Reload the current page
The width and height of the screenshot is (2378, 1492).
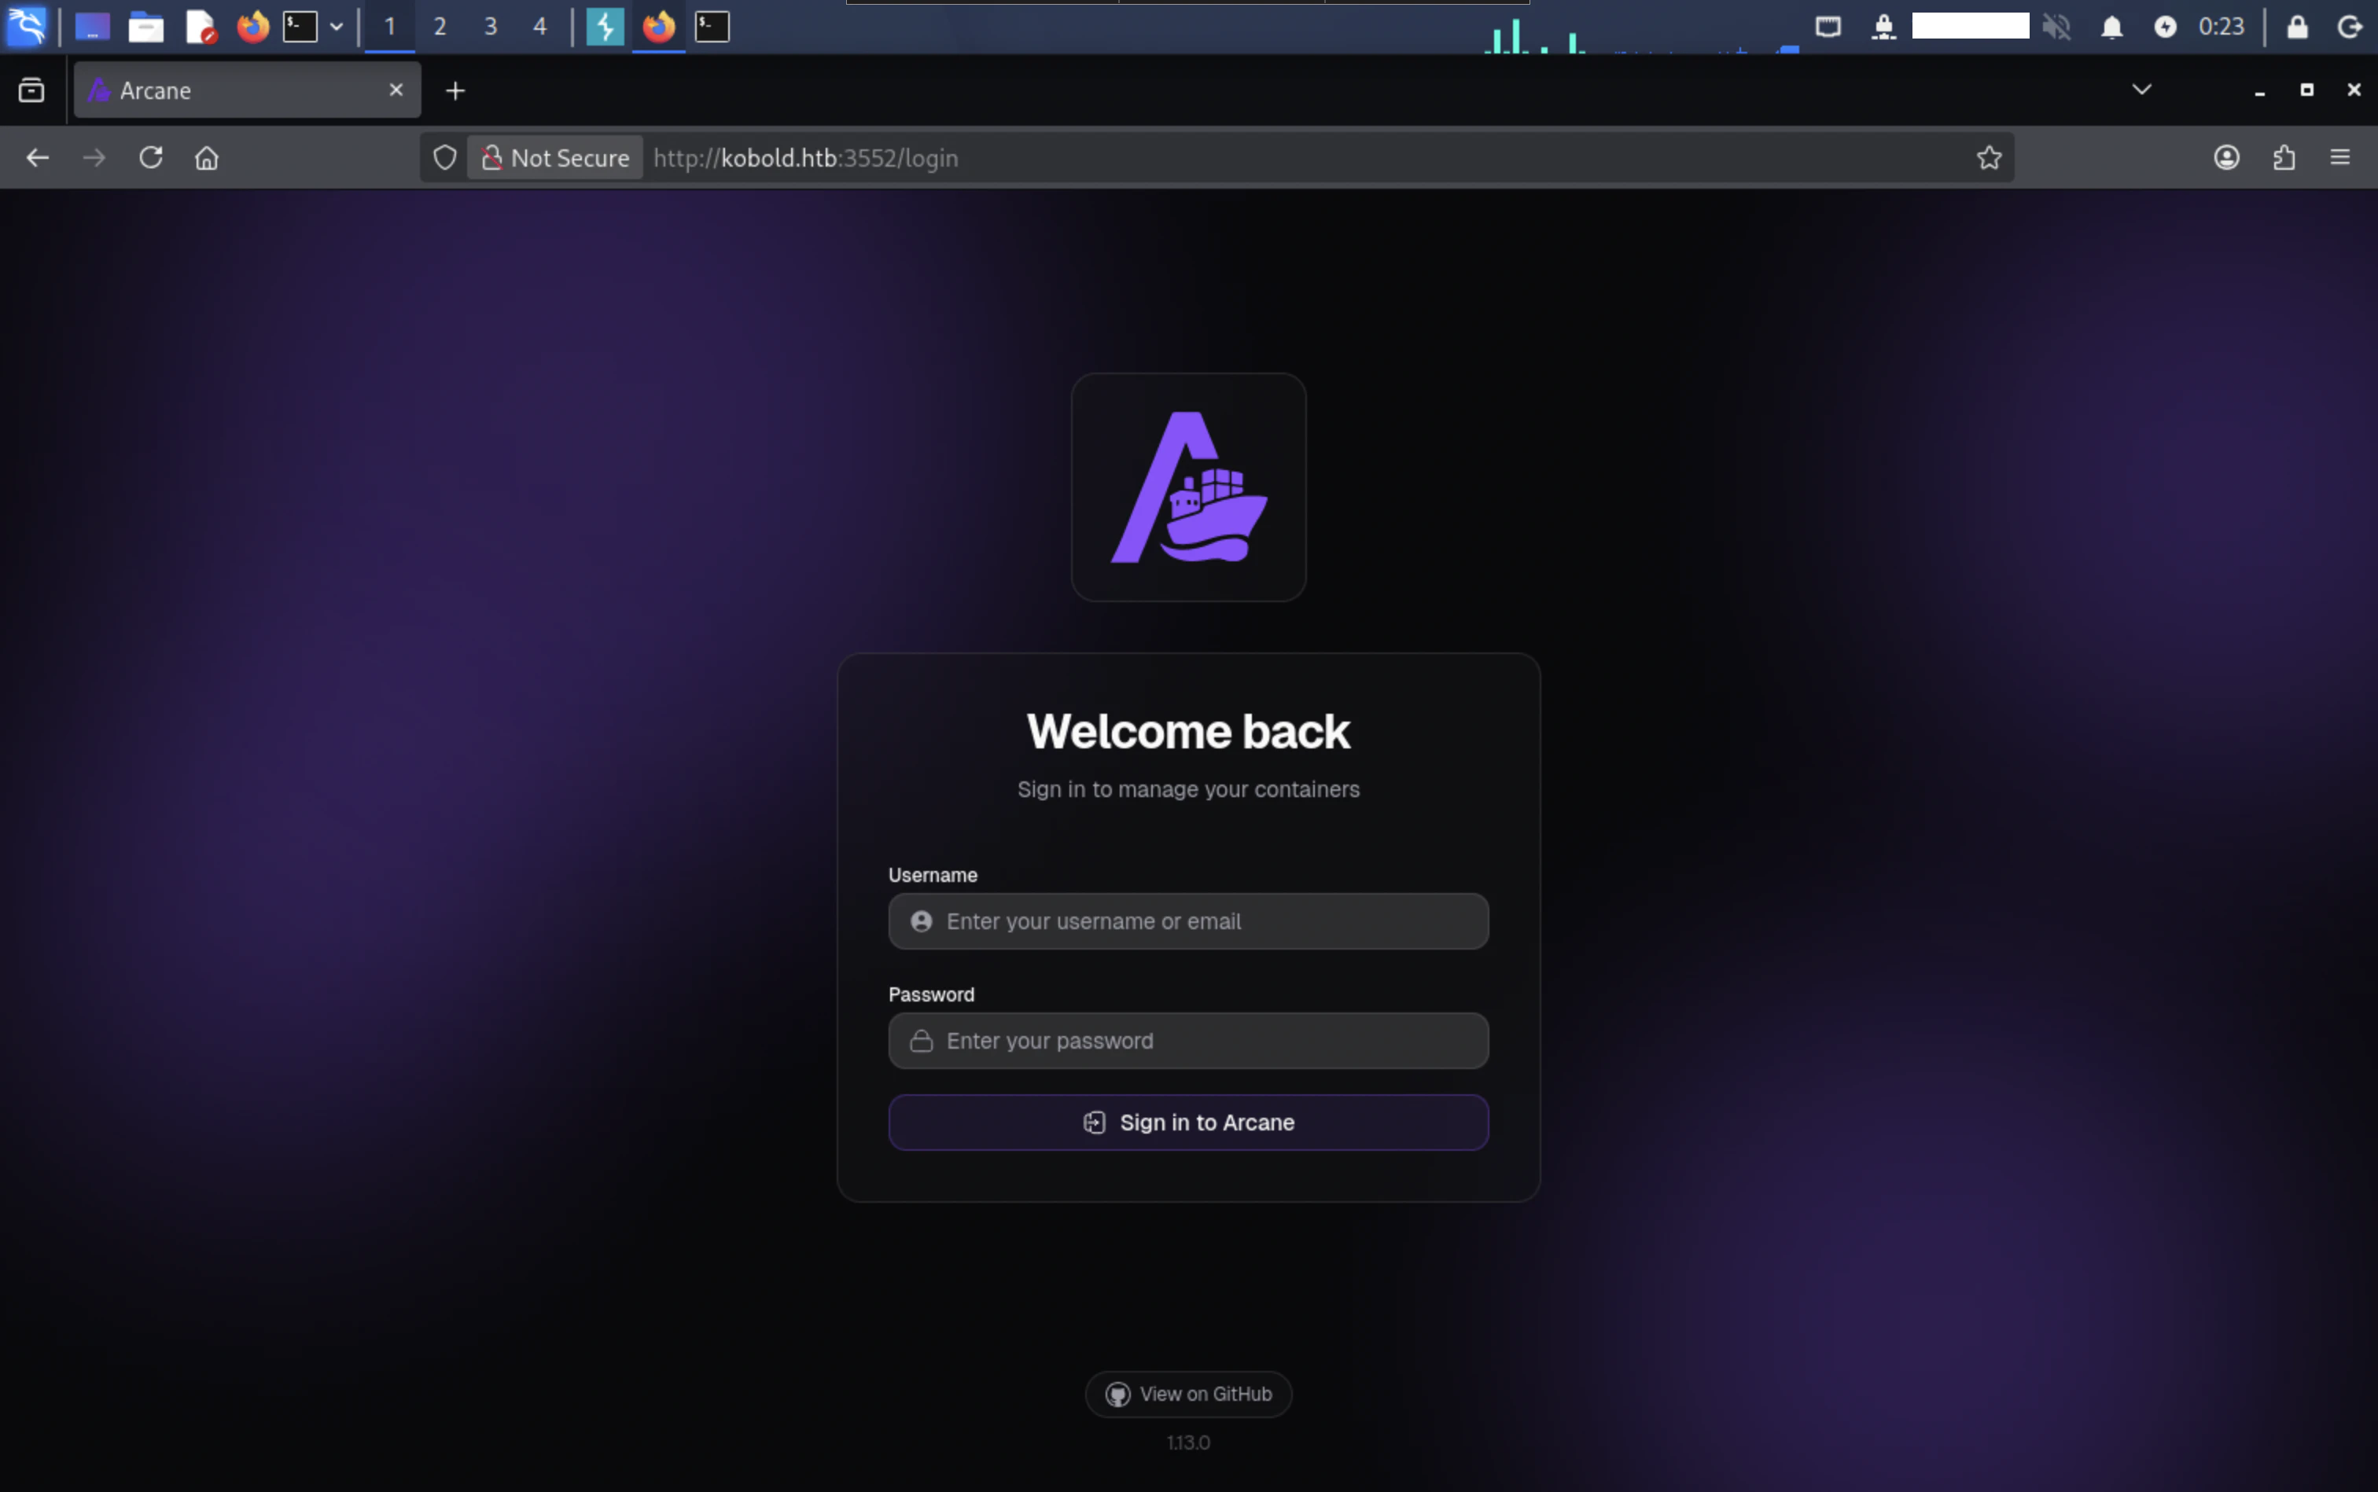click(150, 158)
